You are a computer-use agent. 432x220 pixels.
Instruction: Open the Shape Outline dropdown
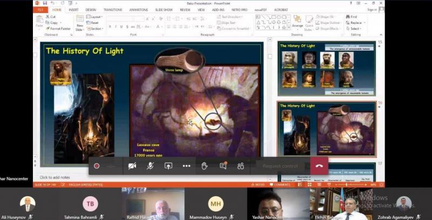(328, 23)
